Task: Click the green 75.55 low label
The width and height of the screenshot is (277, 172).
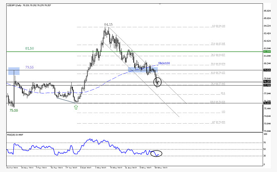Action: click(14, 110)
